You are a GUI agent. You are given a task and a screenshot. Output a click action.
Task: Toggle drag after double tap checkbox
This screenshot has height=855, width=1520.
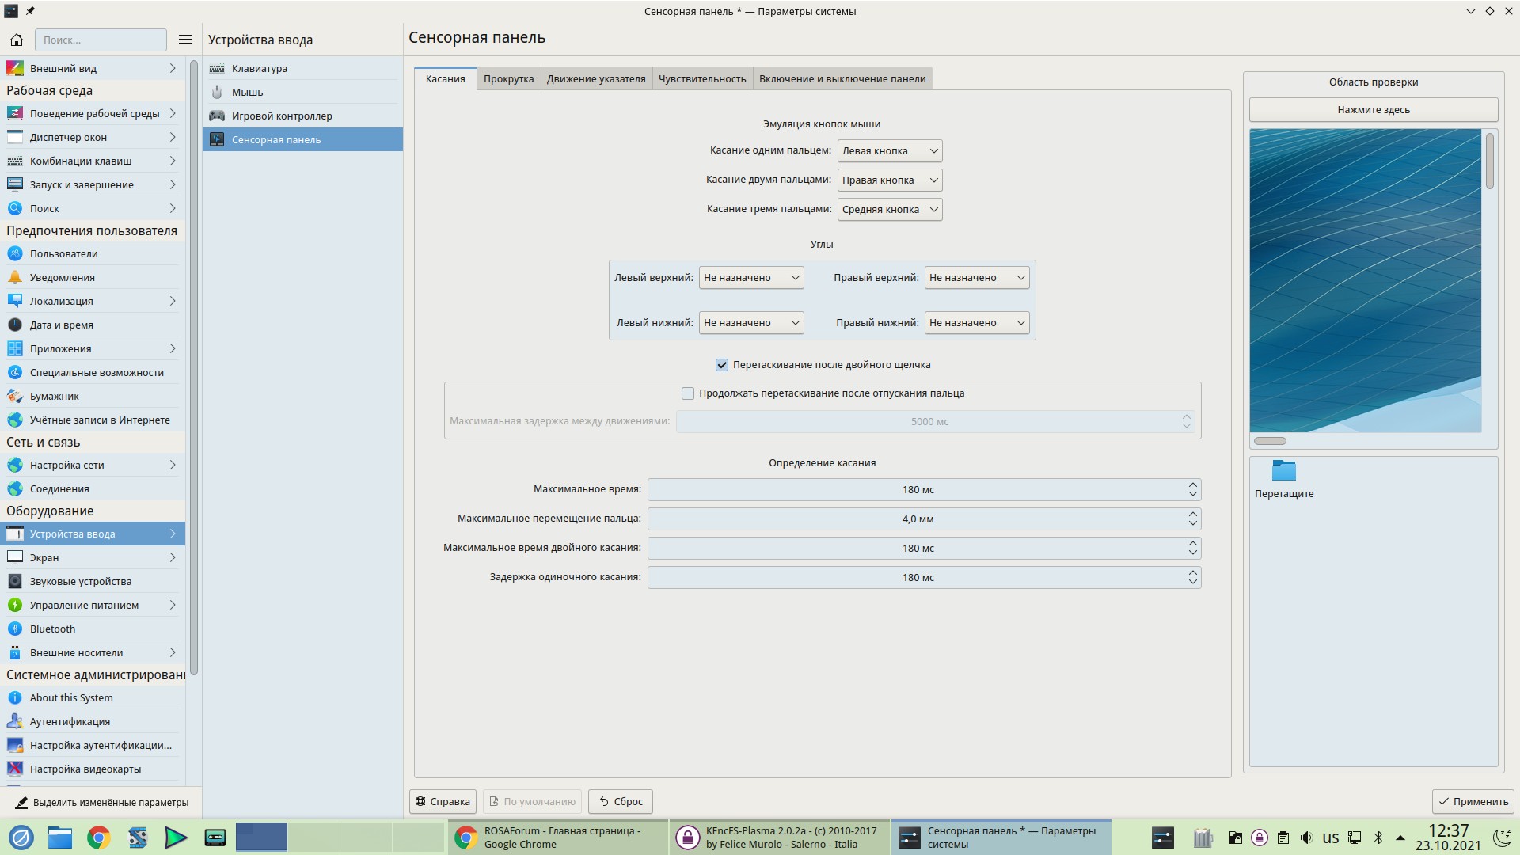click(722, 365)
